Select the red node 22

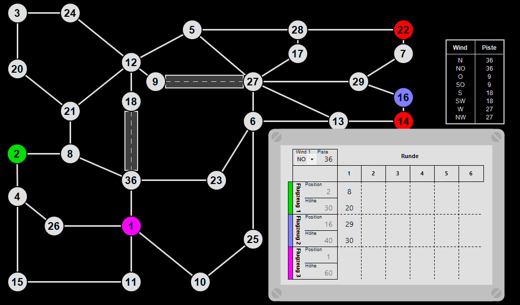pos(403,30)
